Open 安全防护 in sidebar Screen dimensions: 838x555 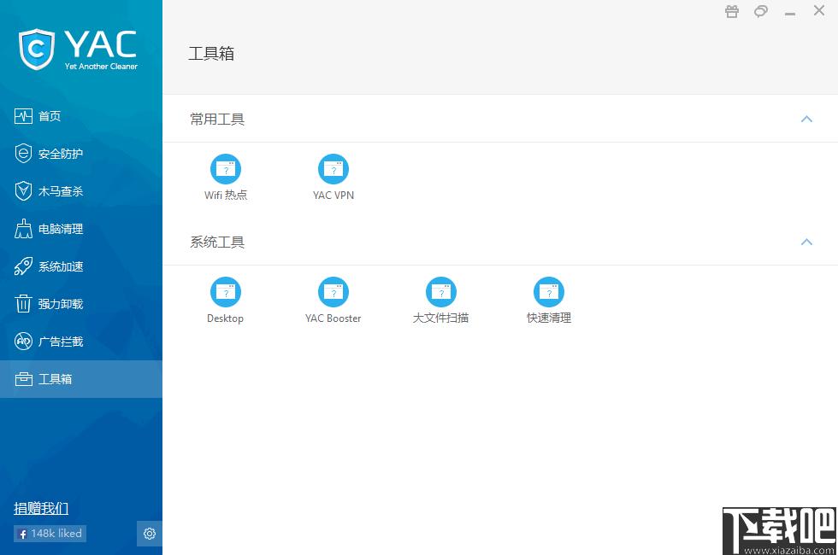81,154
